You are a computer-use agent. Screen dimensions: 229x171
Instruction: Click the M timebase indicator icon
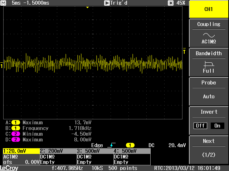coord(3,3)
